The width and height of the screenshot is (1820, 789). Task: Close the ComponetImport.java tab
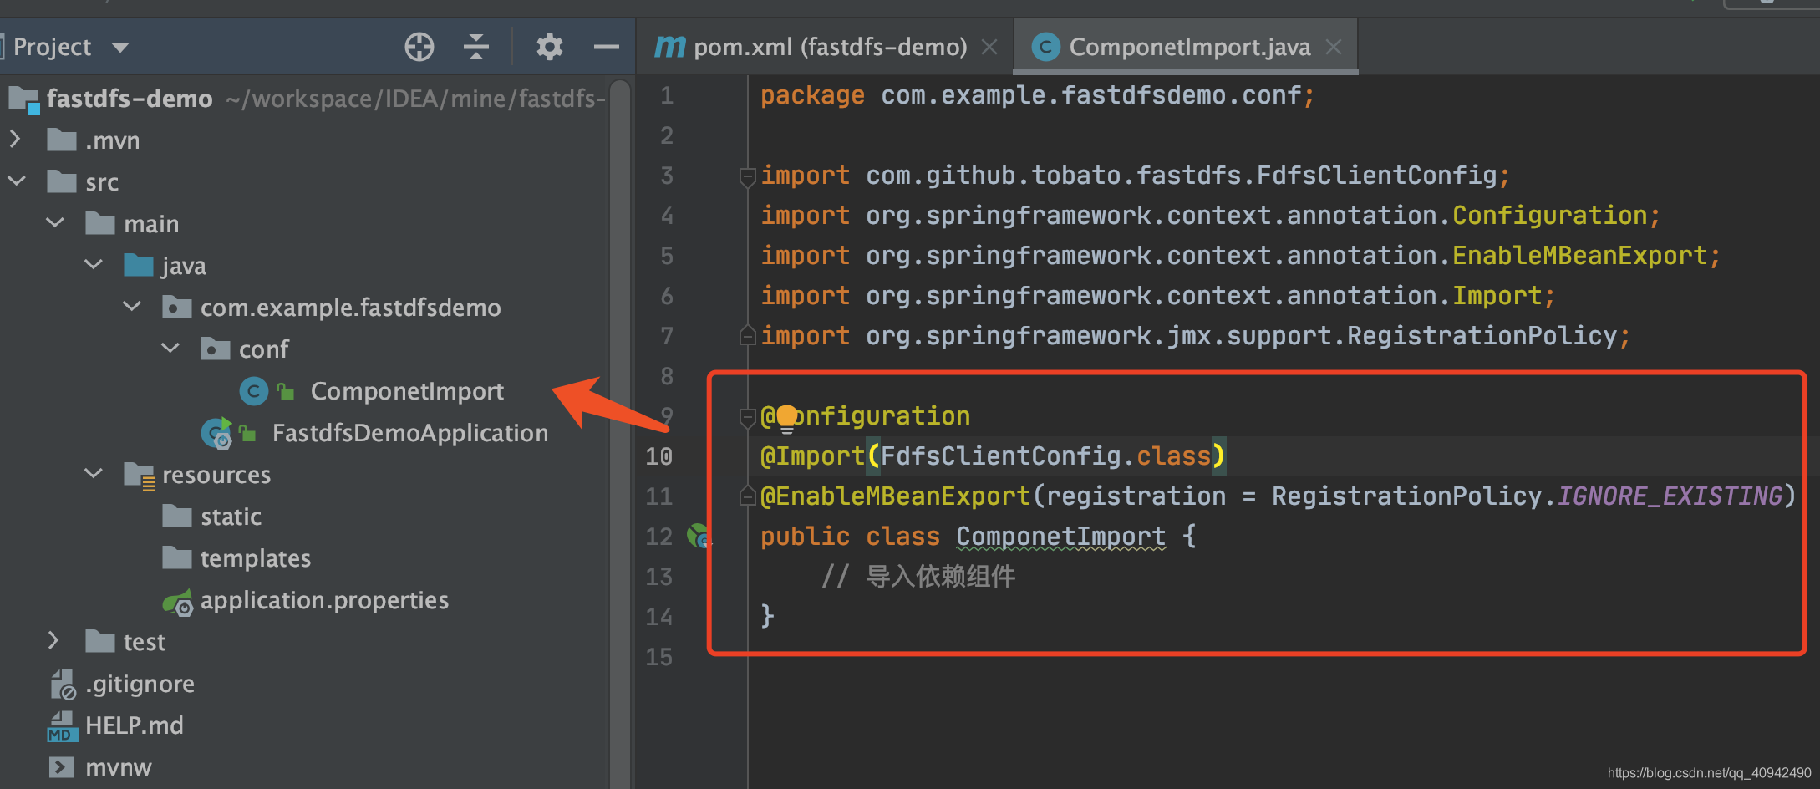click(1334, 47)
